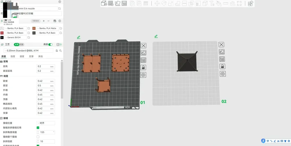Open filament 5 Generic BVOH dropdown

(15, 38)
